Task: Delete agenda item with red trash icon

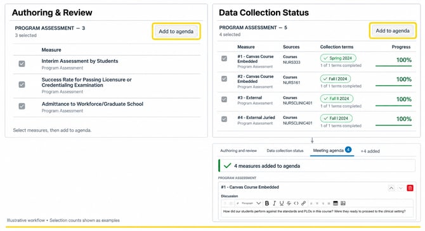Action: click(x=410, y=188)
